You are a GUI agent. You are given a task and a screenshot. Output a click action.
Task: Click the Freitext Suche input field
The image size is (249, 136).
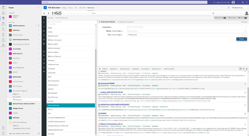coord(187,27)
